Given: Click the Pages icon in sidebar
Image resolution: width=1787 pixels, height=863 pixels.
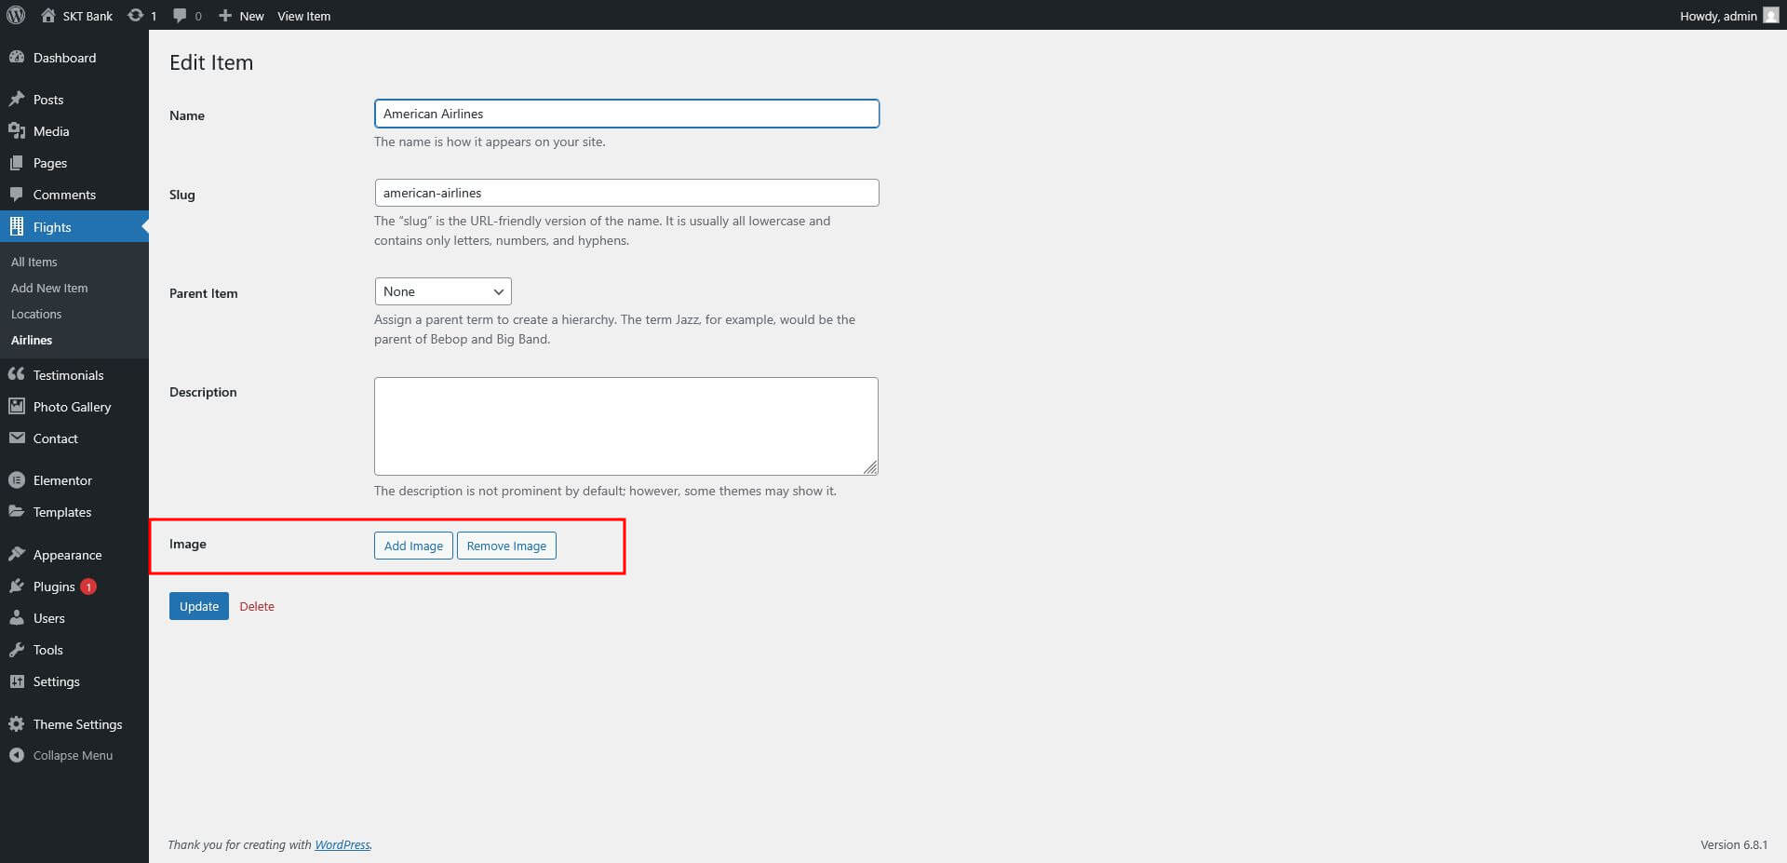Looking at the screenshot, I should [17, 163].
